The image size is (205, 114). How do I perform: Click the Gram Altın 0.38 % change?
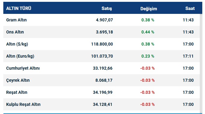148,20
